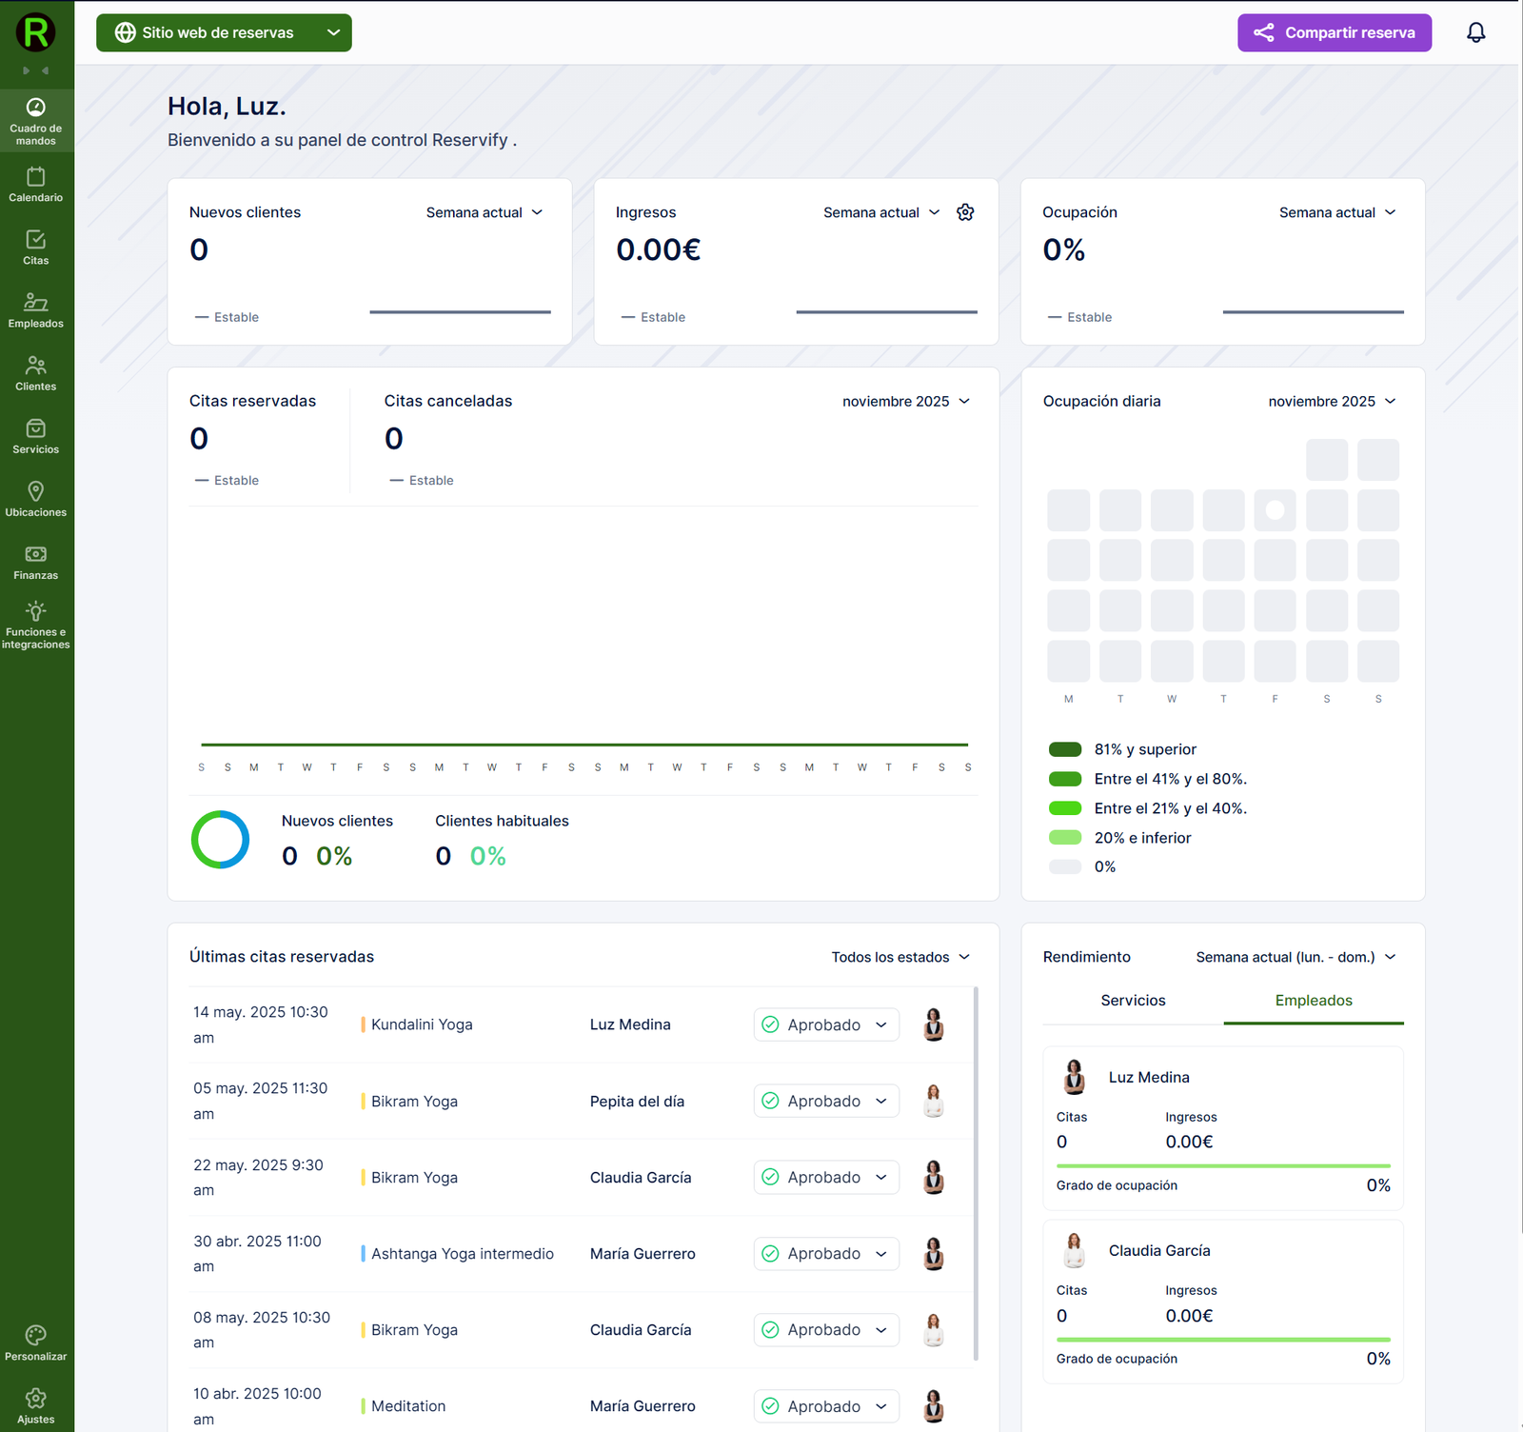Screen dimensions: 1523x1432
Task: Click the Ubicaciones location pin icon
Action: pyautogui.click(x=36, y=491)
